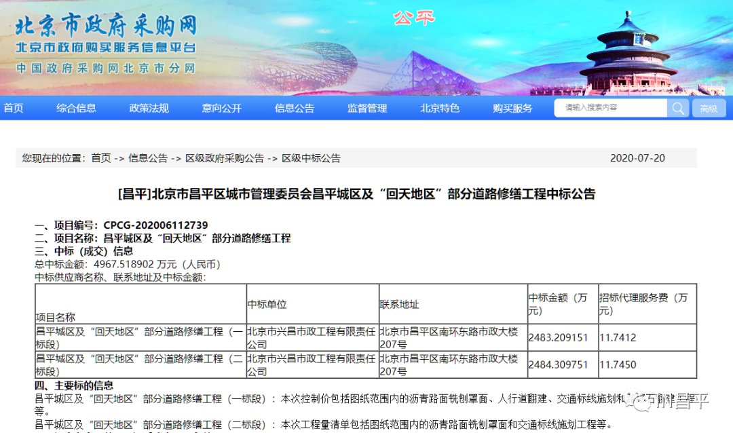This screenshot has width=733, height=433.
Task: Click the 北京市政府购买服务信息平台 banner subtitle
Action: [x=106, y=48]
